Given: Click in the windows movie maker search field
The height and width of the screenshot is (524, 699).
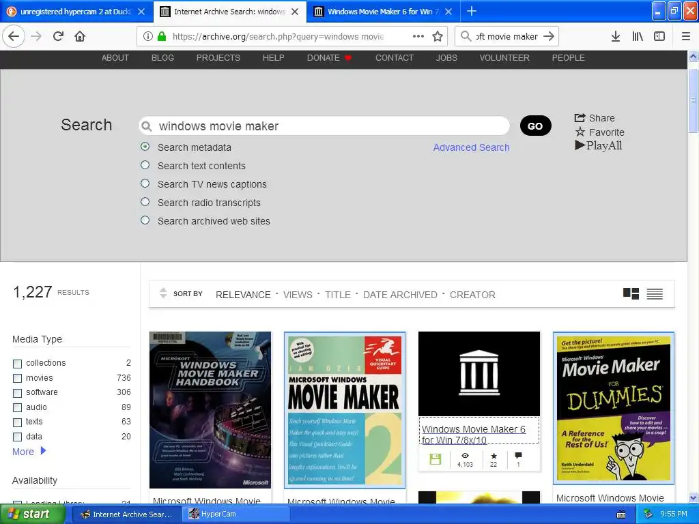Looking at the screenshot, I should point(324,126).
